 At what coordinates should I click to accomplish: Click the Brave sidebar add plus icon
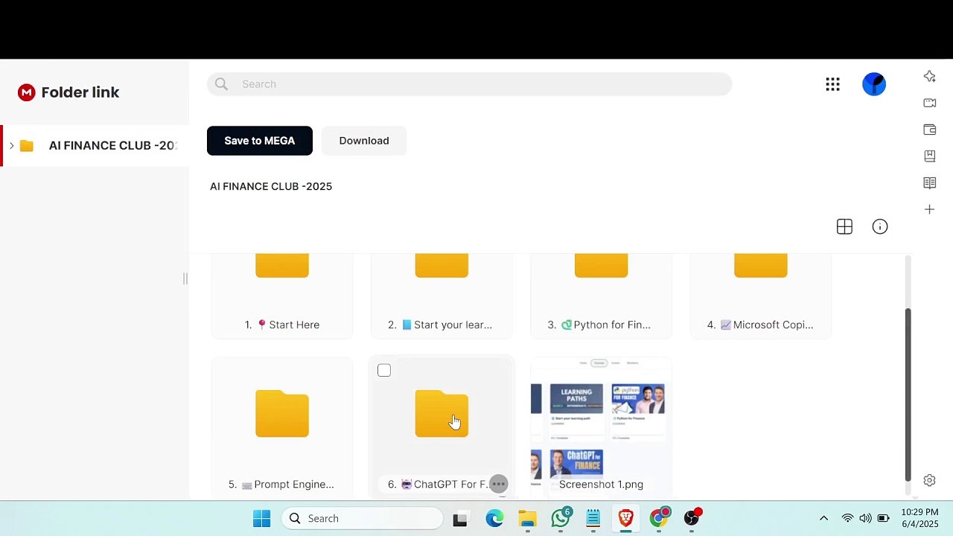click(x=929, y=210)
